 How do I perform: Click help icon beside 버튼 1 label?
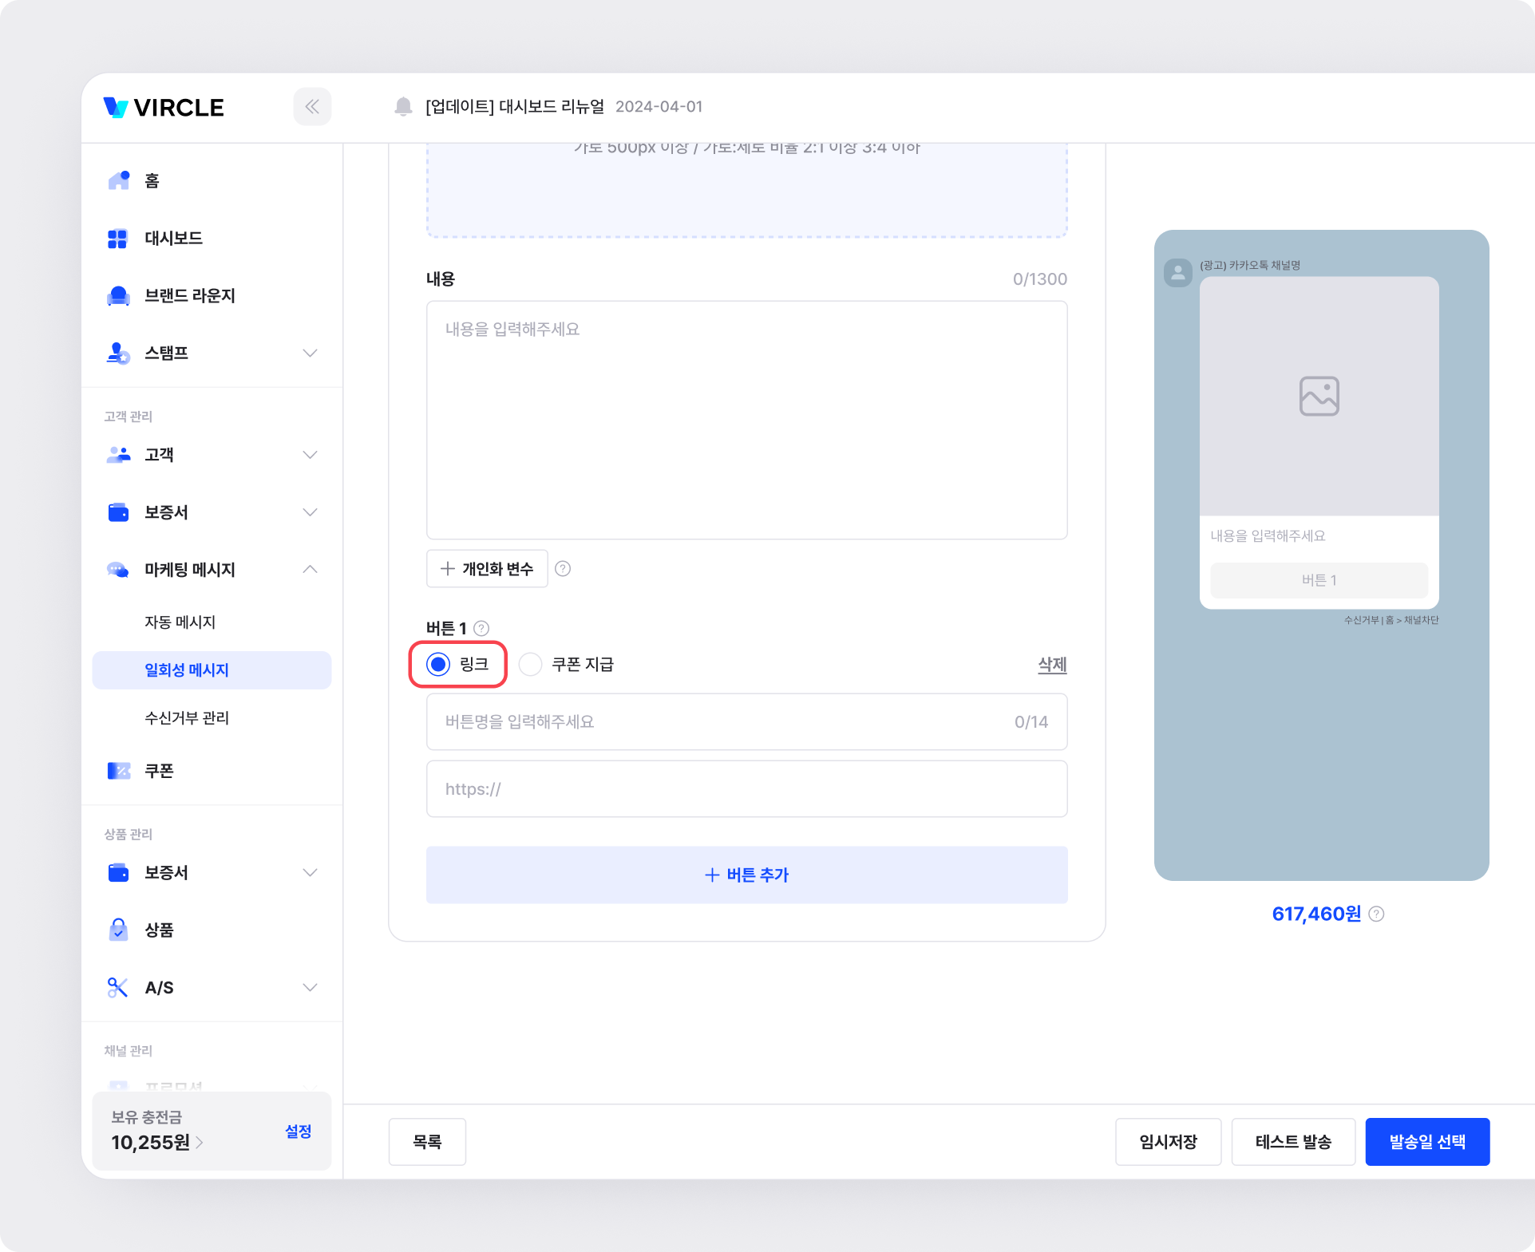pos(481,628)
